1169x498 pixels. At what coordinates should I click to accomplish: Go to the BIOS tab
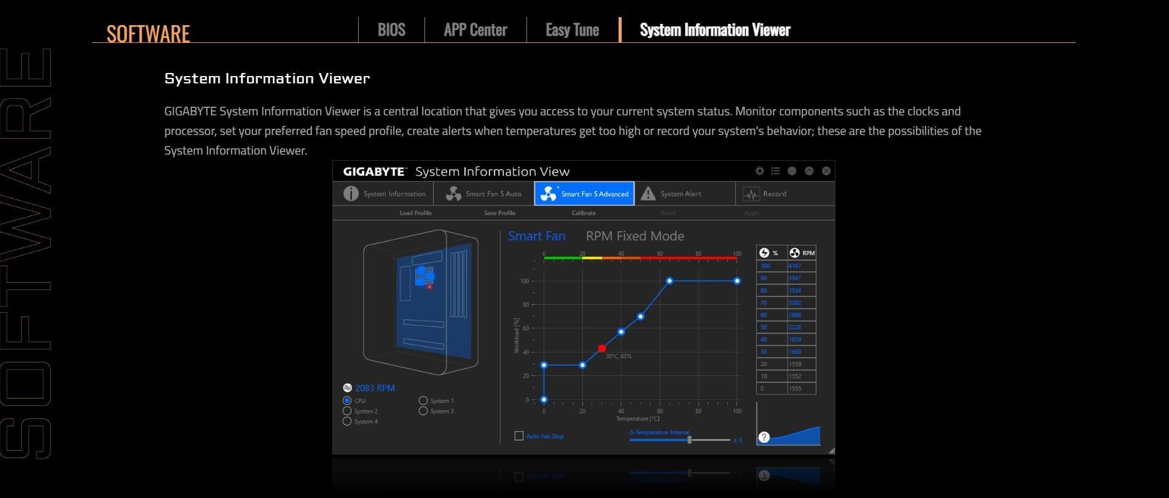[391, 30]
